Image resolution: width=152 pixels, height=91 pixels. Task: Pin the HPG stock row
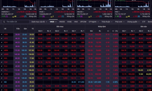2,38
